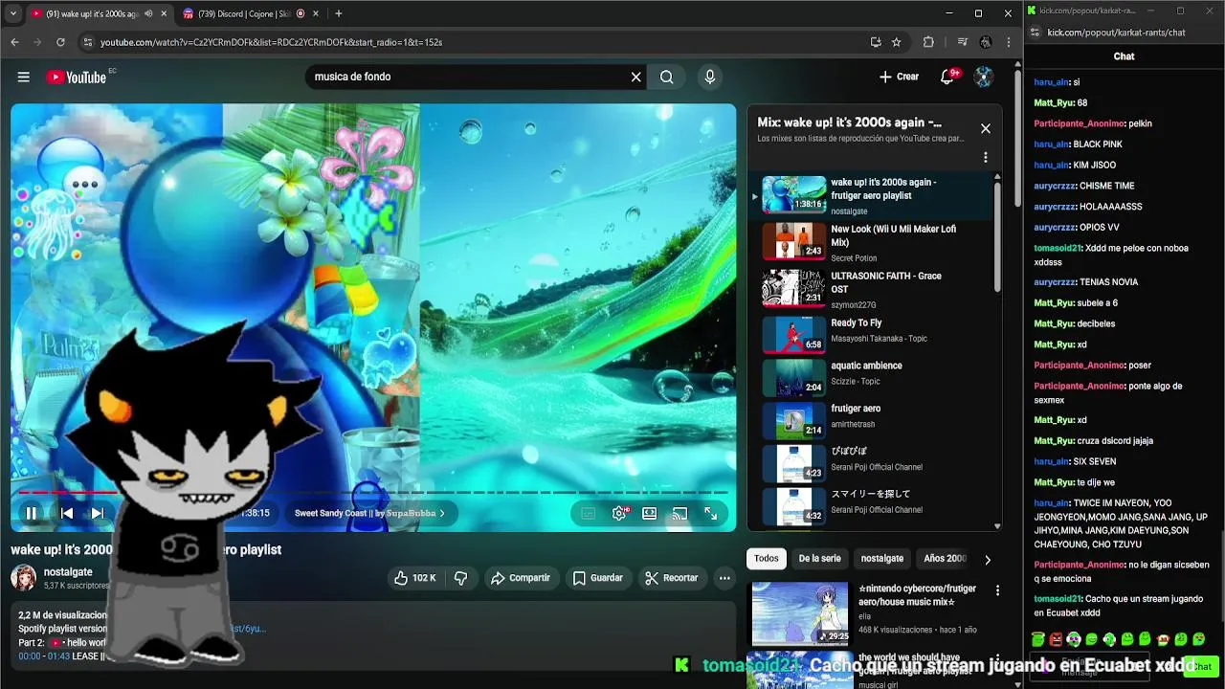This screenshot has width=1225, height=689.
Task: Play Ready To Fly from playlist
Action: click(x=871, y=334)
